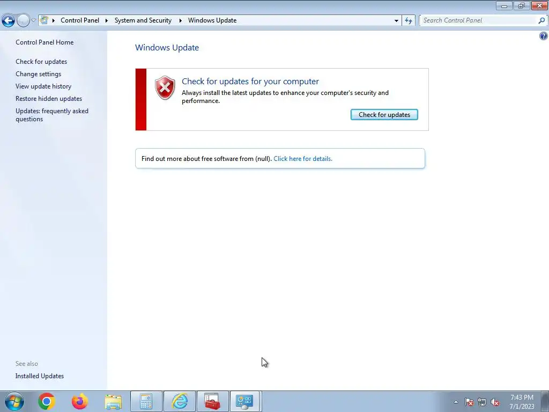The image size is (549, 412).
Task: Switch to Internet Explorer in the taskbar
Action: coord(180,401)
